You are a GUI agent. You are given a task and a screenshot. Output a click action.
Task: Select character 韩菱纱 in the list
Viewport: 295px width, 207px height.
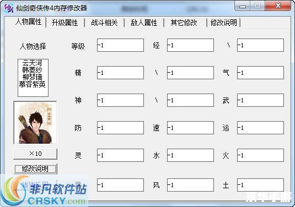32,70
